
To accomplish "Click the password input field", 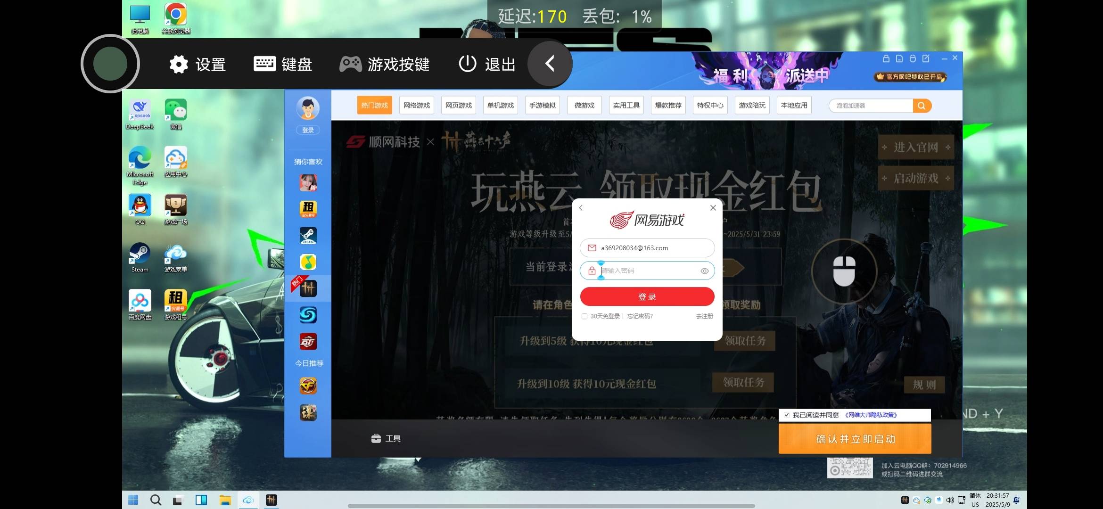I will click(647, 271).
